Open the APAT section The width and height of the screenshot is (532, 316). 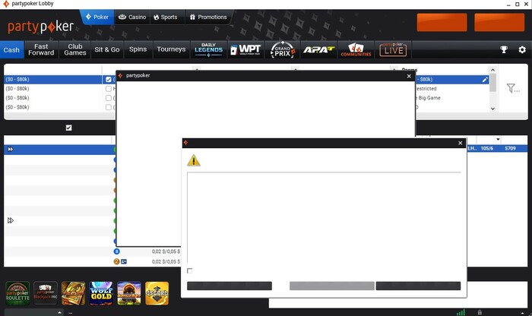318,50
